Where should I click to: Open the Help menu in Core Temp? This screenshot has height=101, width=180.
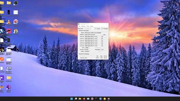(91, 26)
